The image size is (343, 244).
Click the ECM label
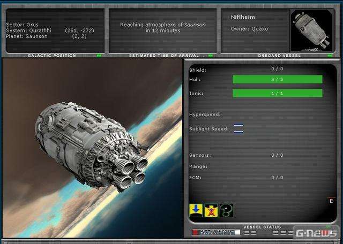coord(195,178)
